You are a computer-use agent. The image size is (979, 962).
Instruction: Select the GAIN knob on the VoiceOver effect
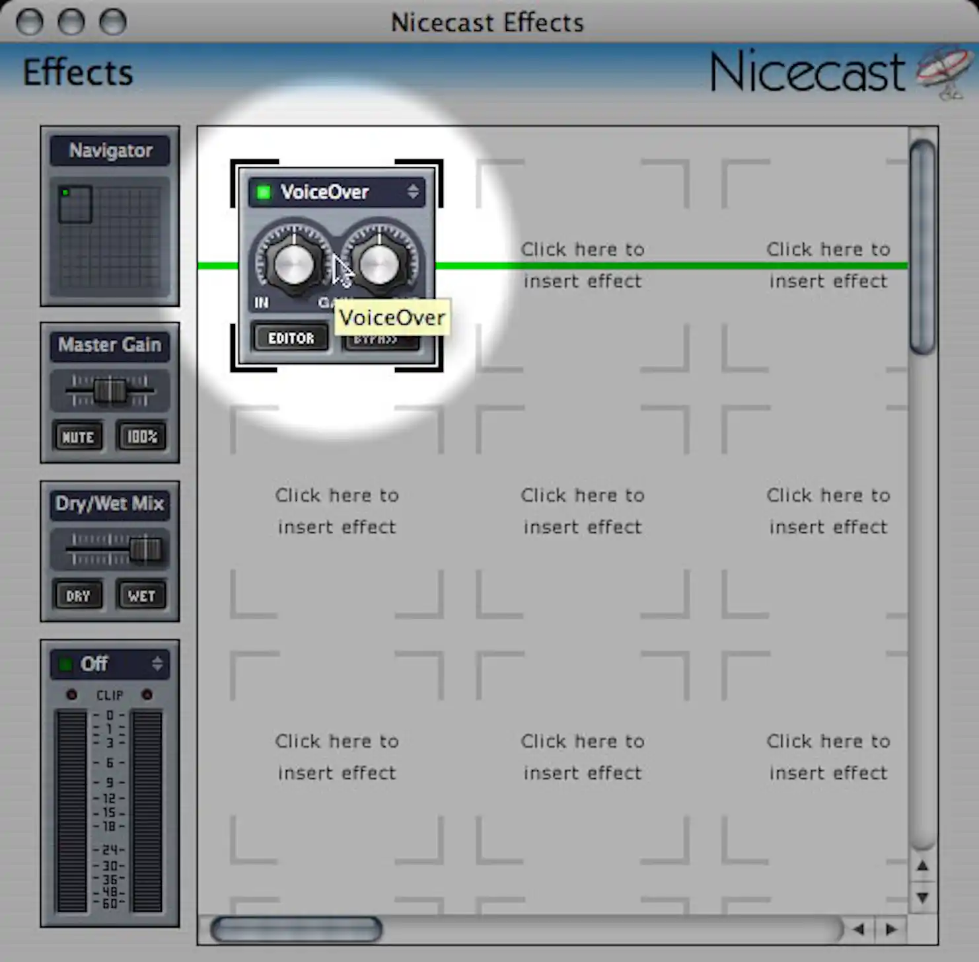381,263
